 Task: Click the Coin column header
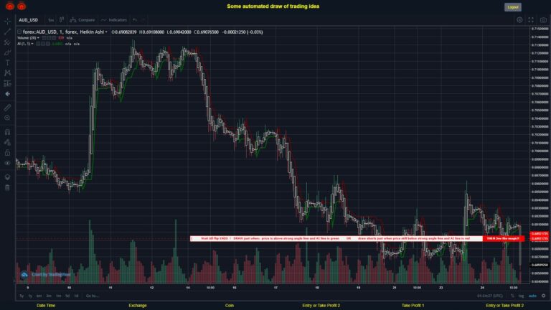(x=230, y=306)
